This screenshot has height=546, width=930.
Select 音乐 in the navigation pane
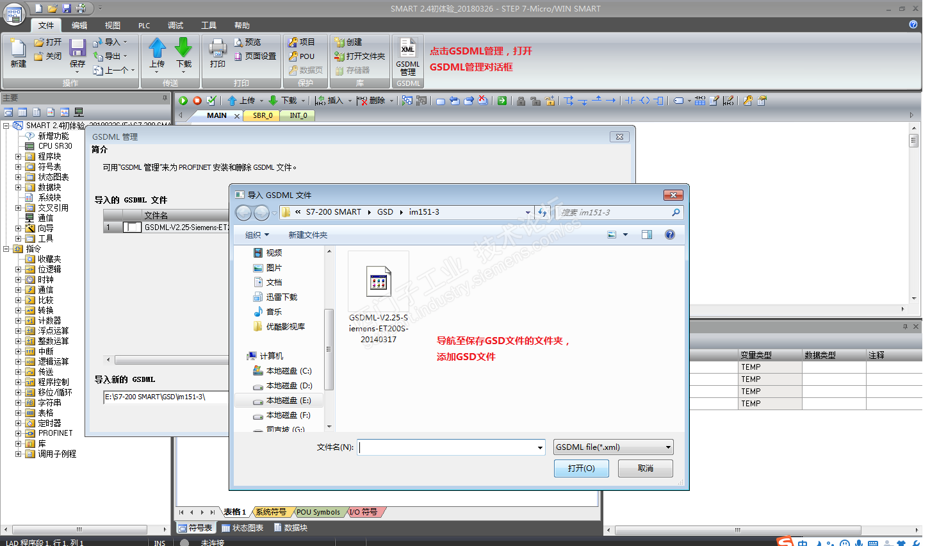(x=268, y=312)
